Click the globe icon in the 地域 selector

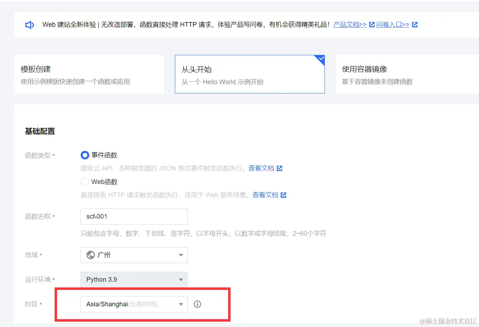[x=91, y=255]
